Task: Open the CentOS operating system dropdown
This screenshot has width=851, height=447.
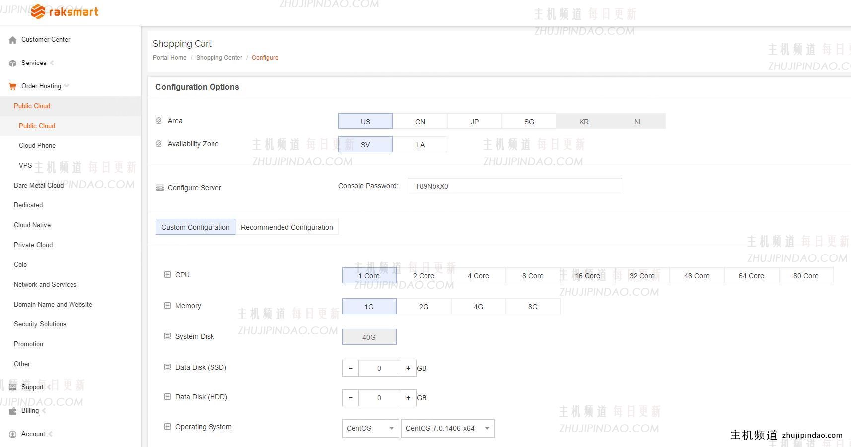Action: (x=370, y=428)
